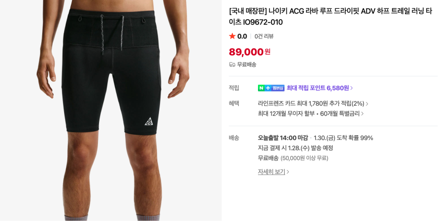Click 자세히 보기 for shipping details

pyautogui.click(x=272, y=172)
